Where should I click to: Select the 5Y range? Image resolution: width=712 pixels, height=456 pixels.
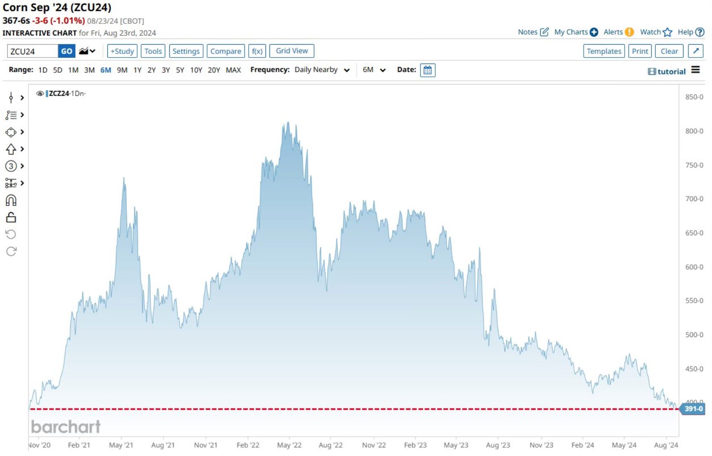click(180, 70)
